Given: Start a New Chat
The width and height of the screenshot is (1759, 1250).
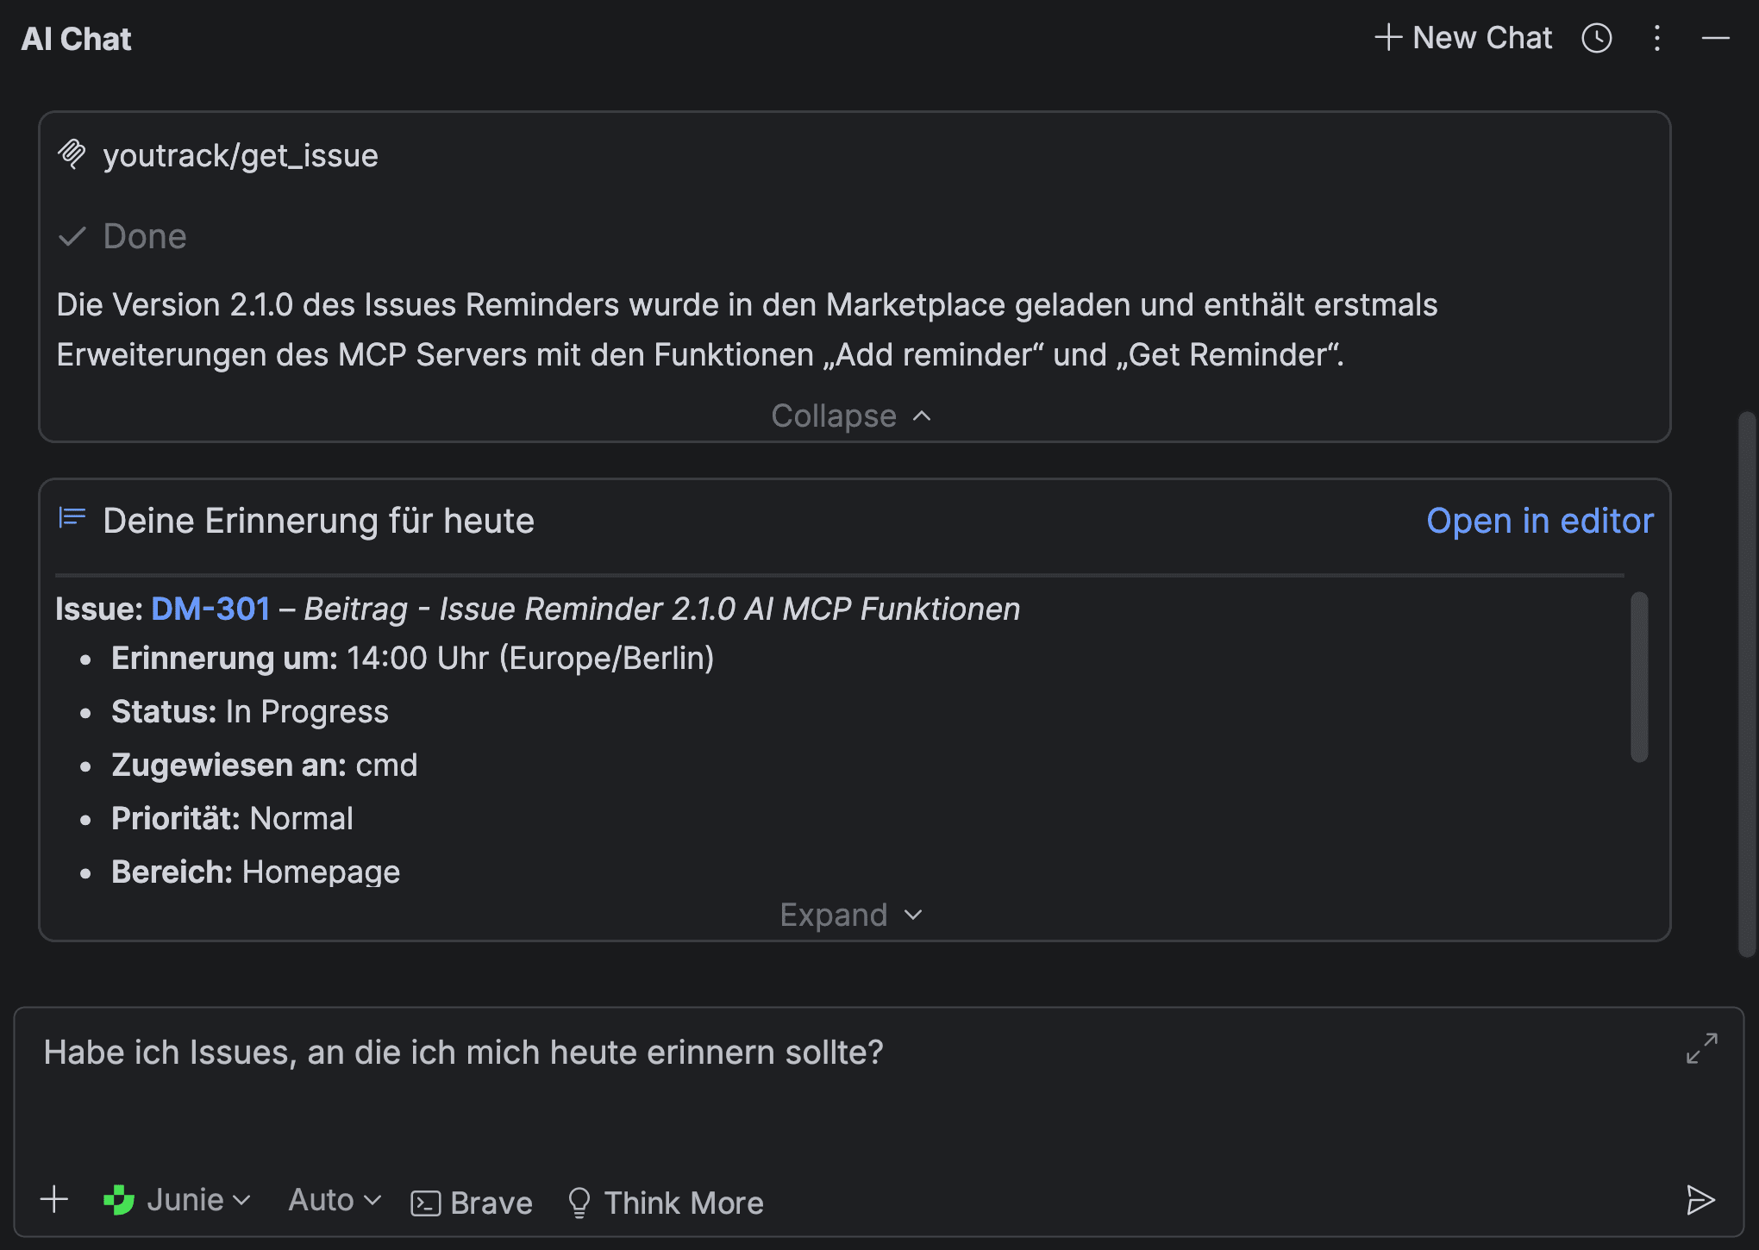Looking at the screenshot, I should pos(1463,38).
